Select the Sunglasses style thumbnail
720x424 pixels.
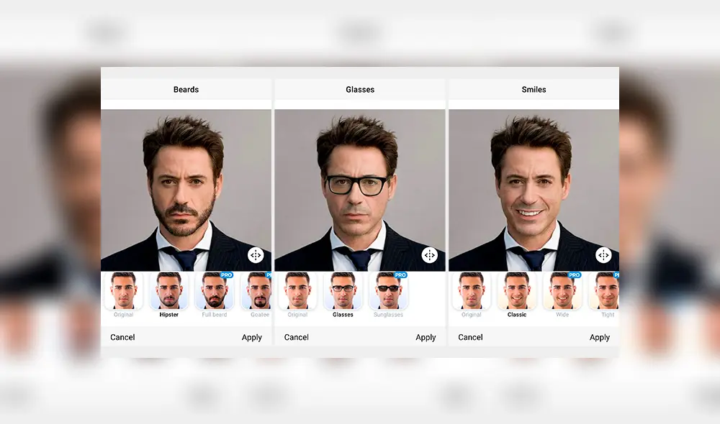coord(388,291)
